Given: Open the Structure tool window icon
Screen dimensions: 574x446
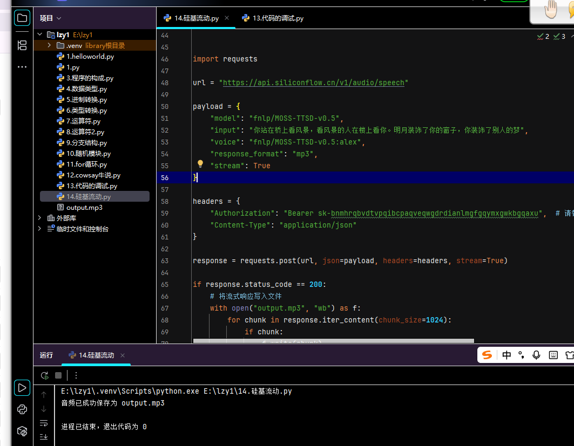Looking at the screenshot, I should pos(22,45).
